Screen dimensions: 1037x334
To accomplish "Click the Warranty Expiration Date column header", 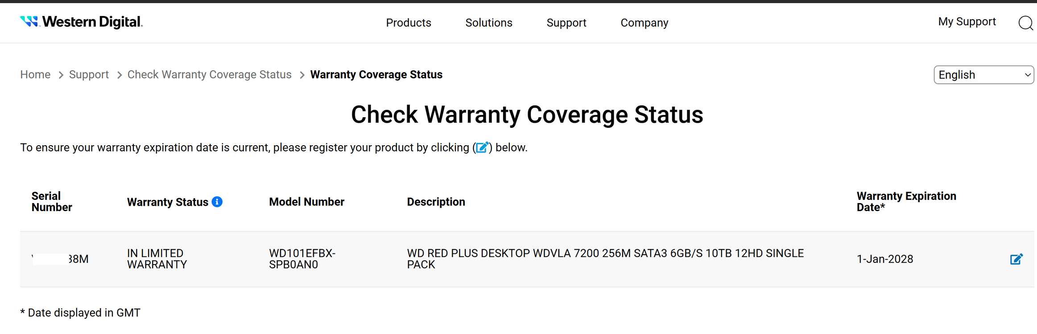I will pos(906,202).
